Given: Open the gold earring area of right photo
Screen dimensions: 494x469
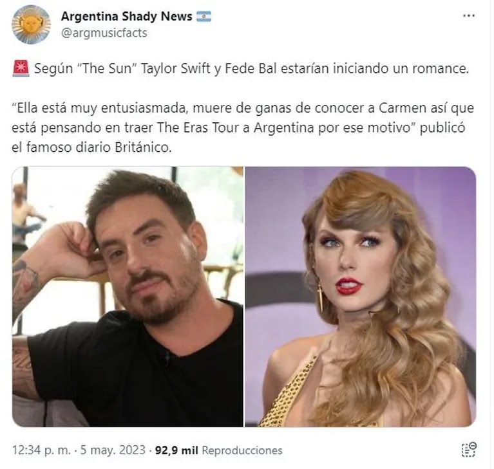Looking at the screenshot, I should (319, 297).
